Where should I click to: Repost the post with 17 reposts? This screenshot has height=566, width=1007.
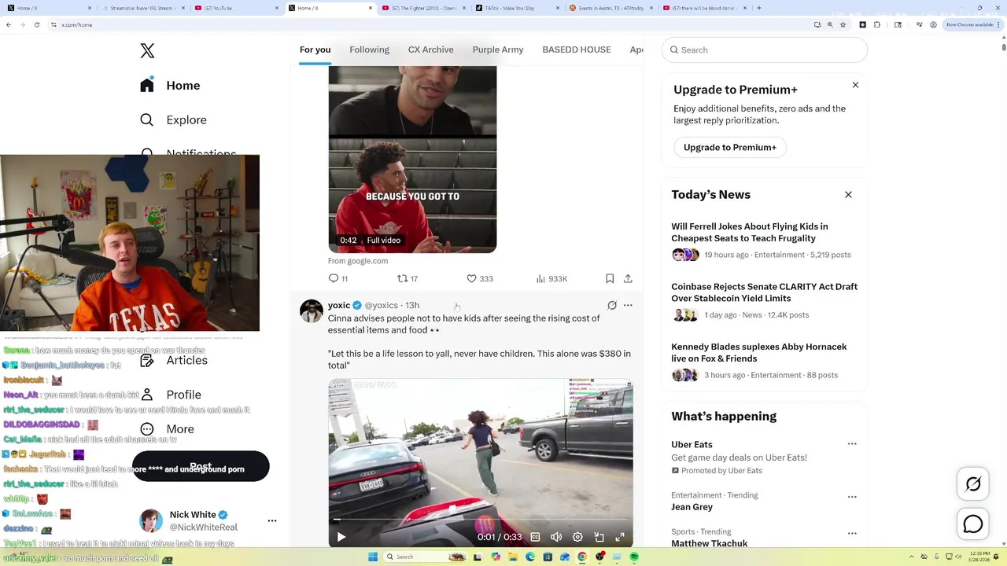407,278
